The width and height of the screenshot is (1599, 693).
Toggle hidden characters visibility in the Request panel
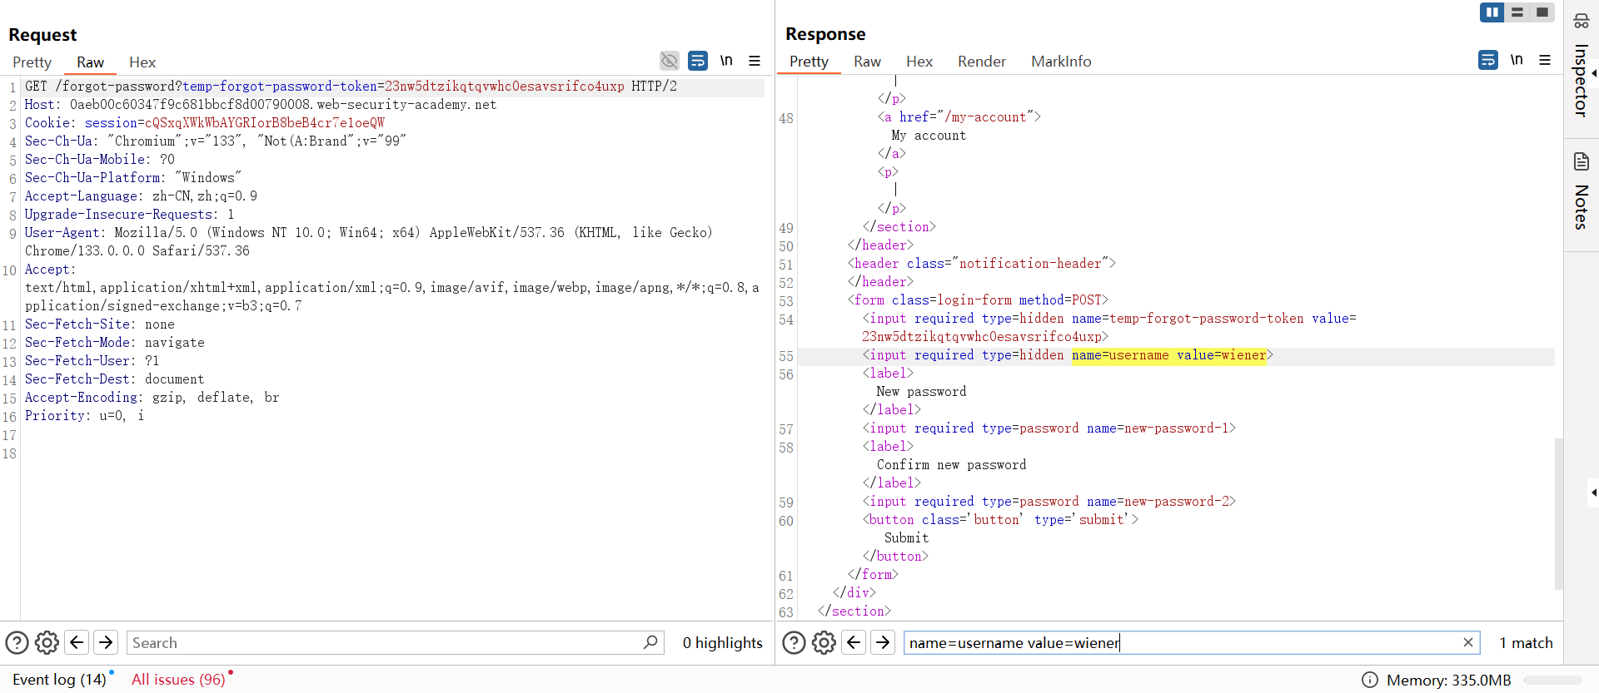[x=669, y=61]
